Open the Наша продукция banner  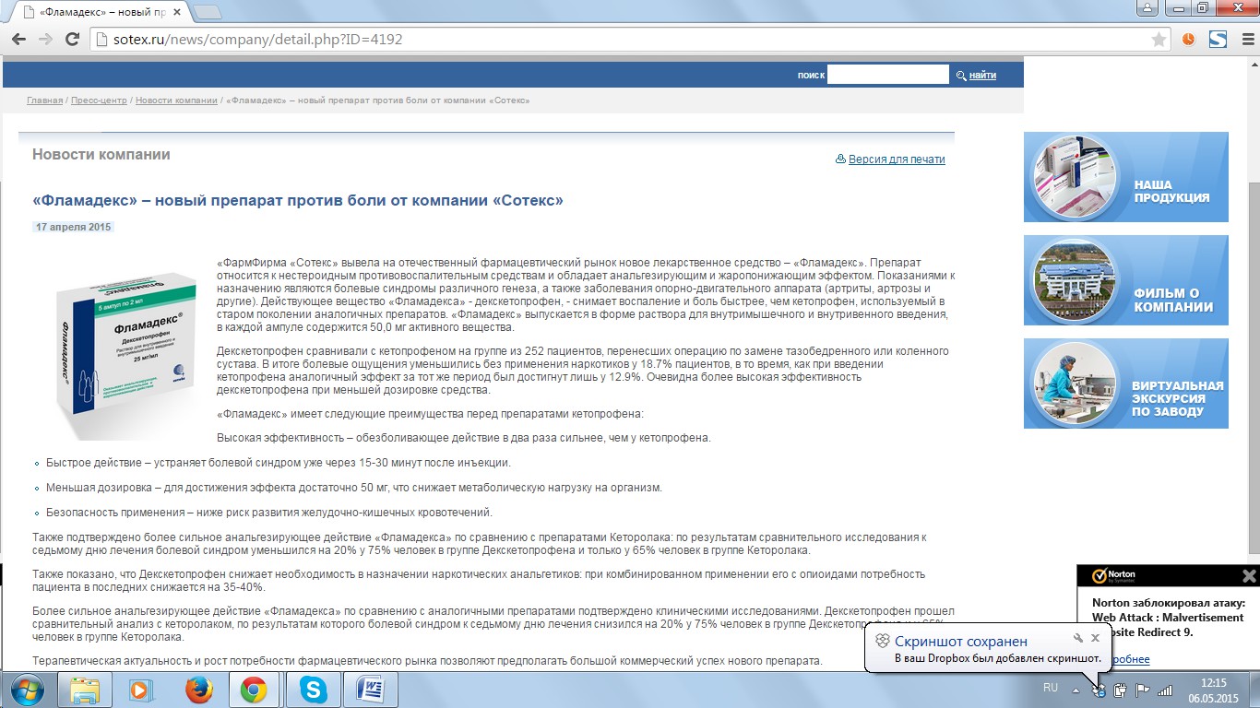tap(1125, 177)
